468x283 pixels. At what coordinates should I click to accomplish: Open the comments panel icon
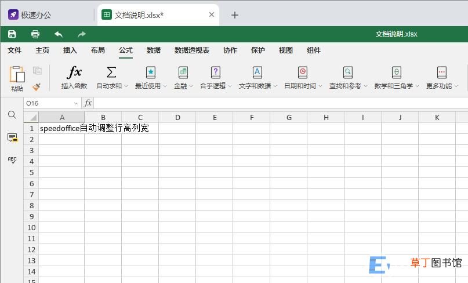[12, 137]
